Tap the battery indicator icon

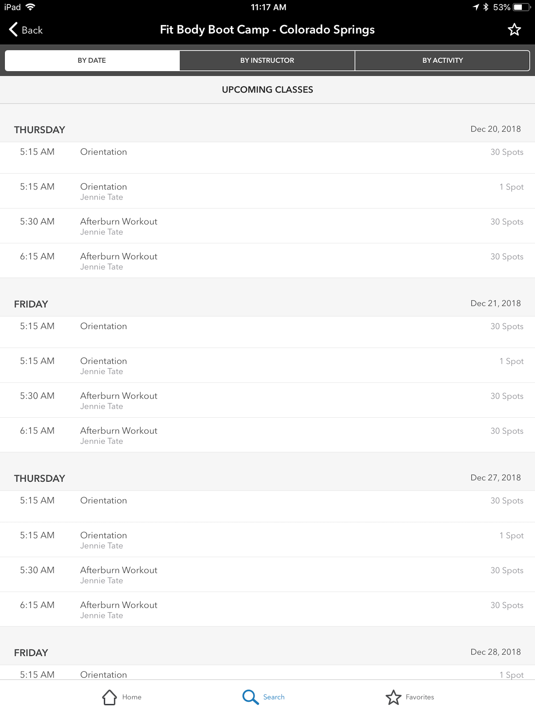[521, 7]
